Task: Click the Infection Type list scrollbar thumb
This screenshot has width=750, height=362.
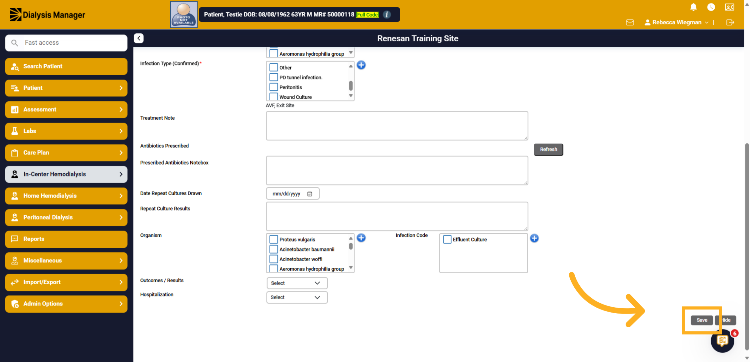Action: pos(351,86)
